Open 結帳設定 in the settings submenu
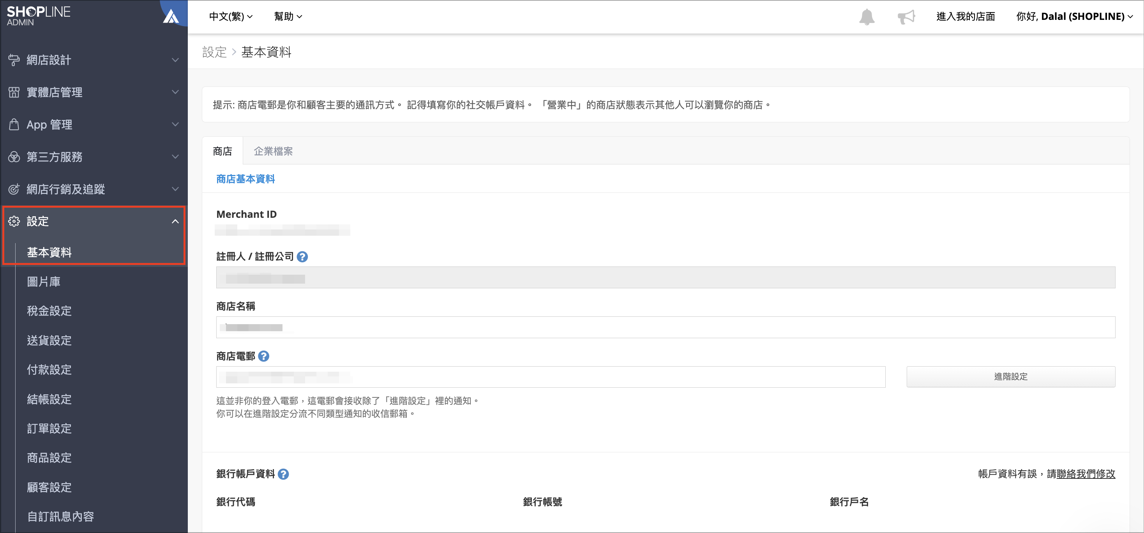Image resolution: width=1144 pixels, height=533 pixels. pyautogui.click(x=49, y=399)
